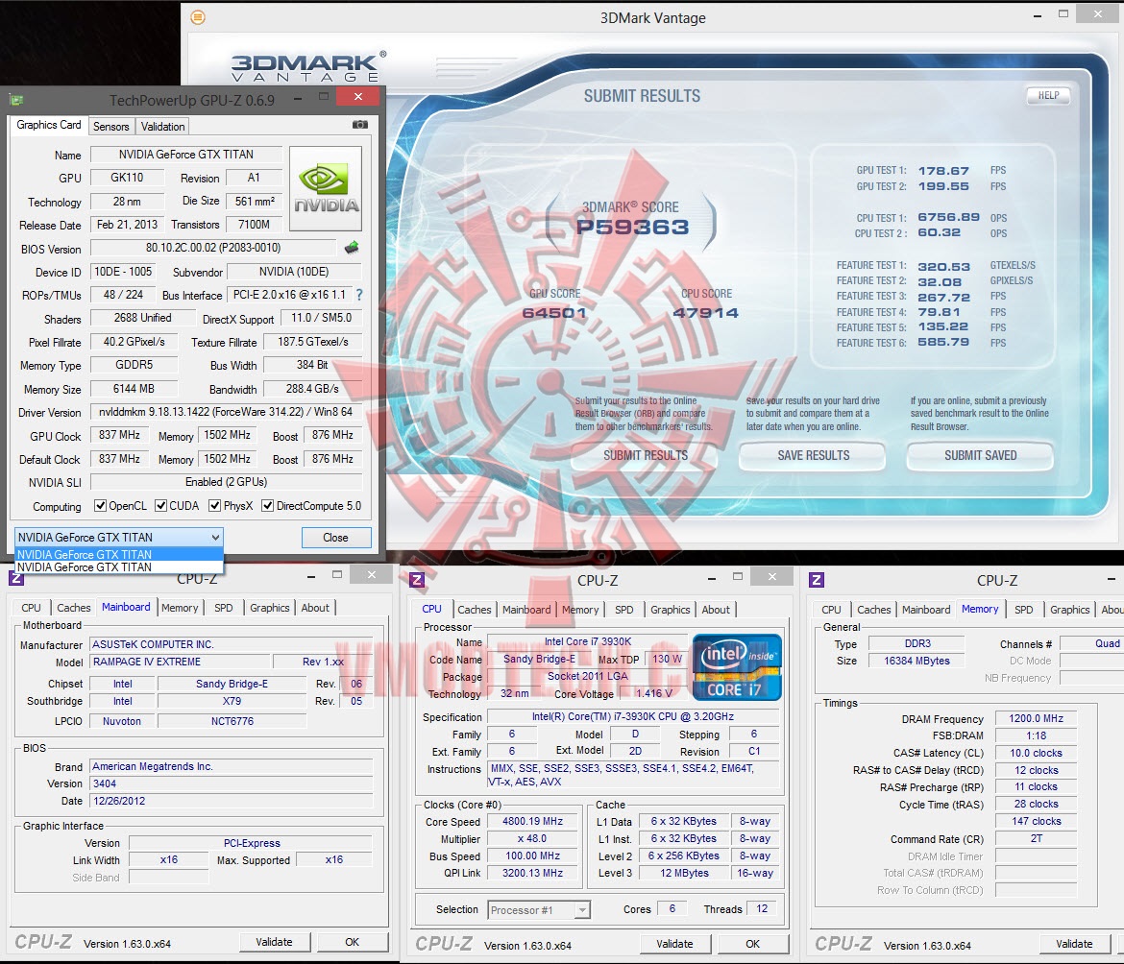The width and height of the screenshot is (1124, 964).
Task: Open Graphics tab in right CPU-Z window
Action: [1069, 611]
